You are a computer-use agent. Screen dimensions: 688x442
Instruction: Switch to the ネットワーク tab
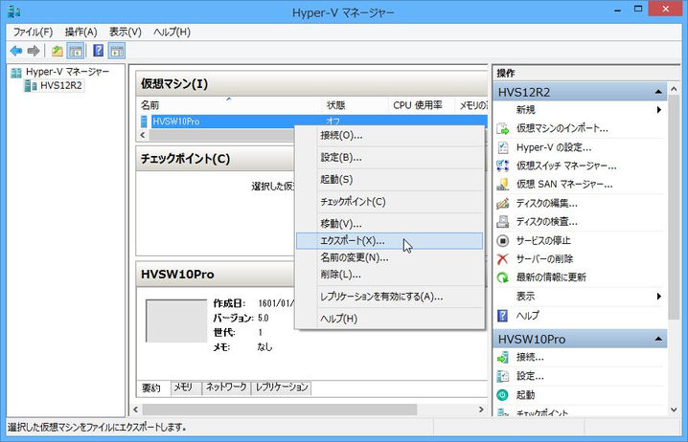click(x=226, y=387)
